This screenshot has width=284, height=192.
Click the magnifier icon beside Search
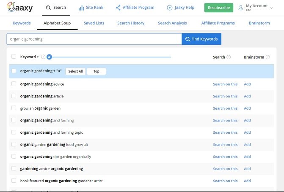[48, 8]
